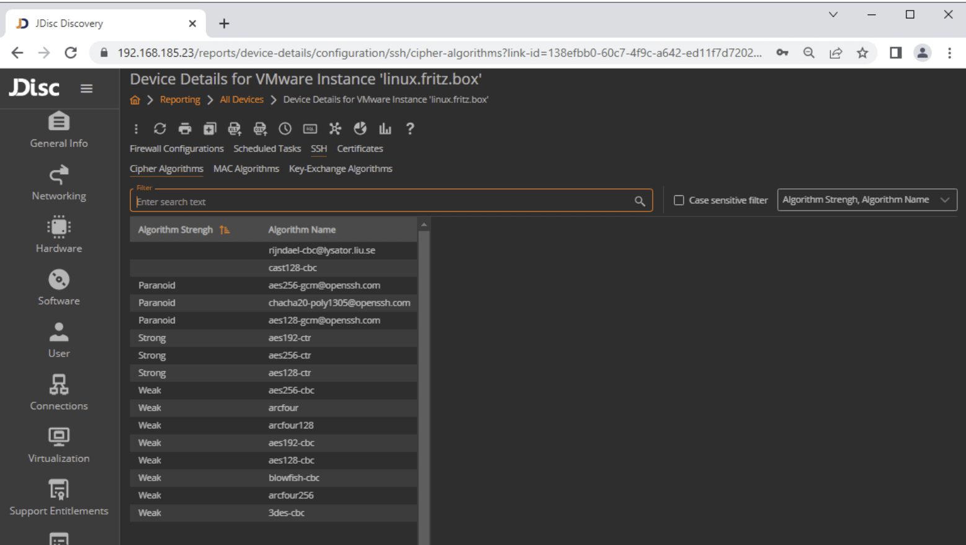Export table to XLS file

[235, 128]
